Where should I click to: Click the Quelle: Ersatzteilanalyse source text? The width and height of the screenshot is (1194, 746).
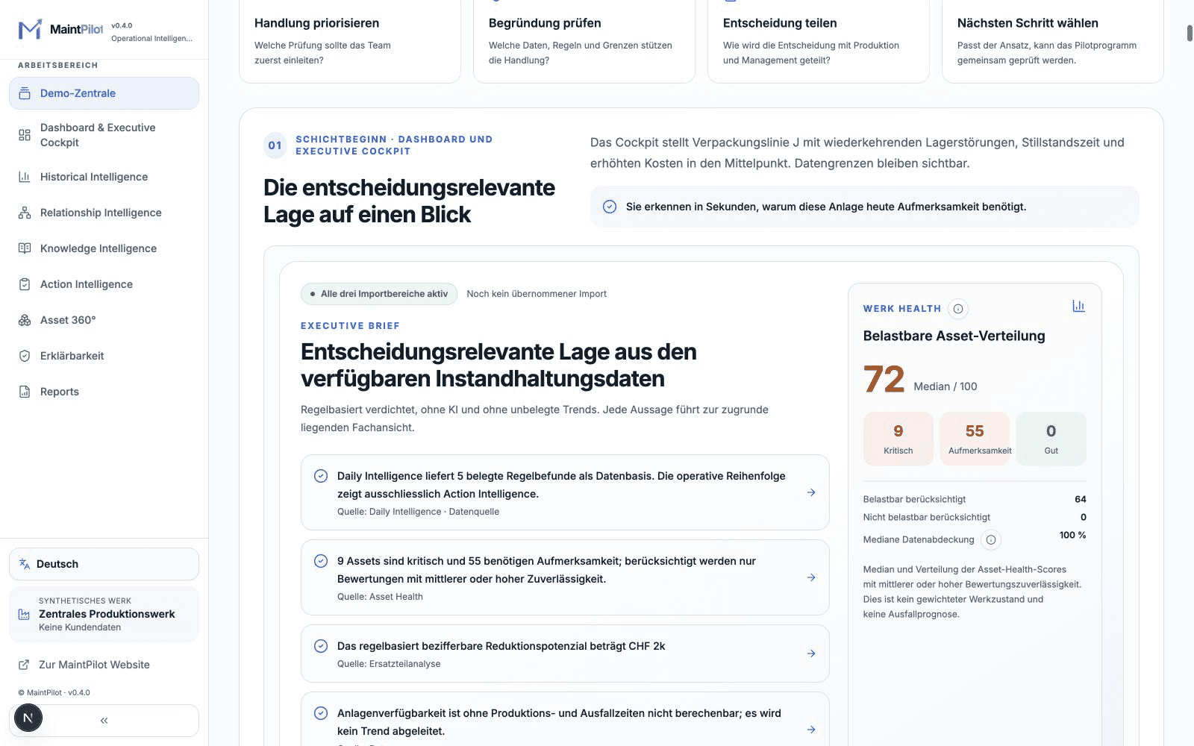pos(389,664)
